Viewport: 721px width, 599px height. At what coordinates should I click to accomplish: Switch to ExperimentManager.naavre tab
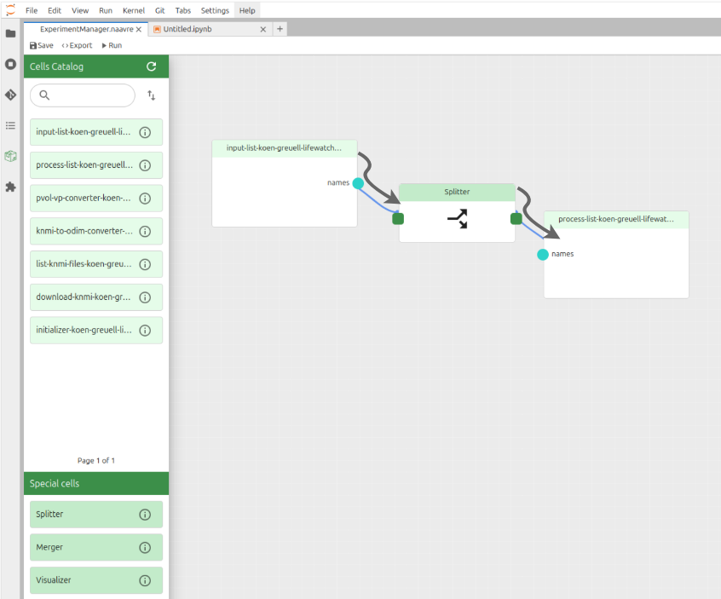tap(86, 29)
